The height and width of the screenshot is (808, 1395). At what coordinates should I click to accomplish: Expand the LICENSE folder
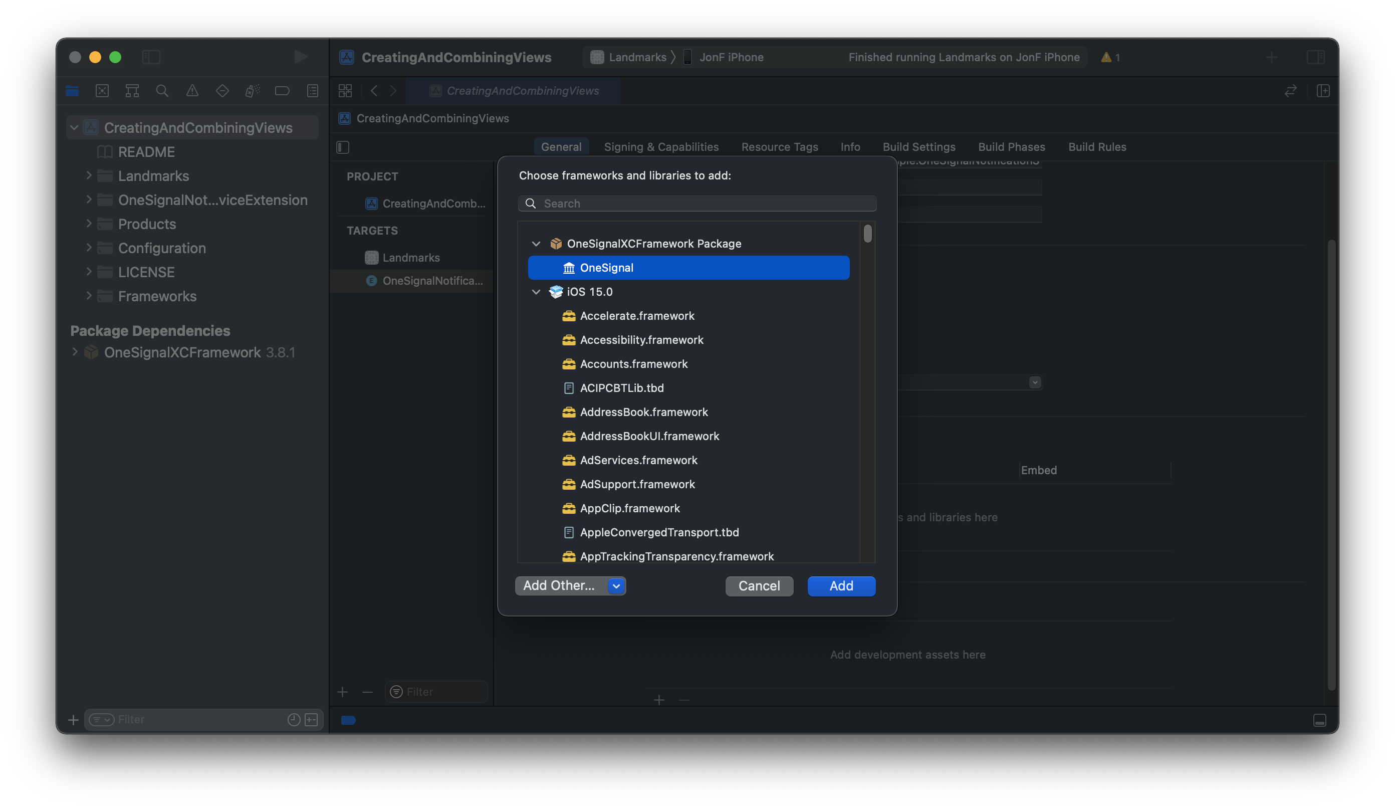89,272
